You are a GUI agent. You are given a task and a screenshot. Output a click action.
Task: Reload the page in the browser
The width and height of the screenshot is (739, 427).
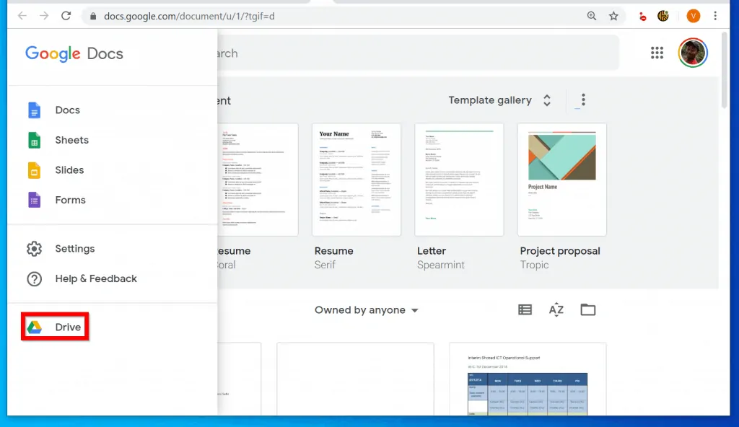pyautogui.click(x=66, y=15)
